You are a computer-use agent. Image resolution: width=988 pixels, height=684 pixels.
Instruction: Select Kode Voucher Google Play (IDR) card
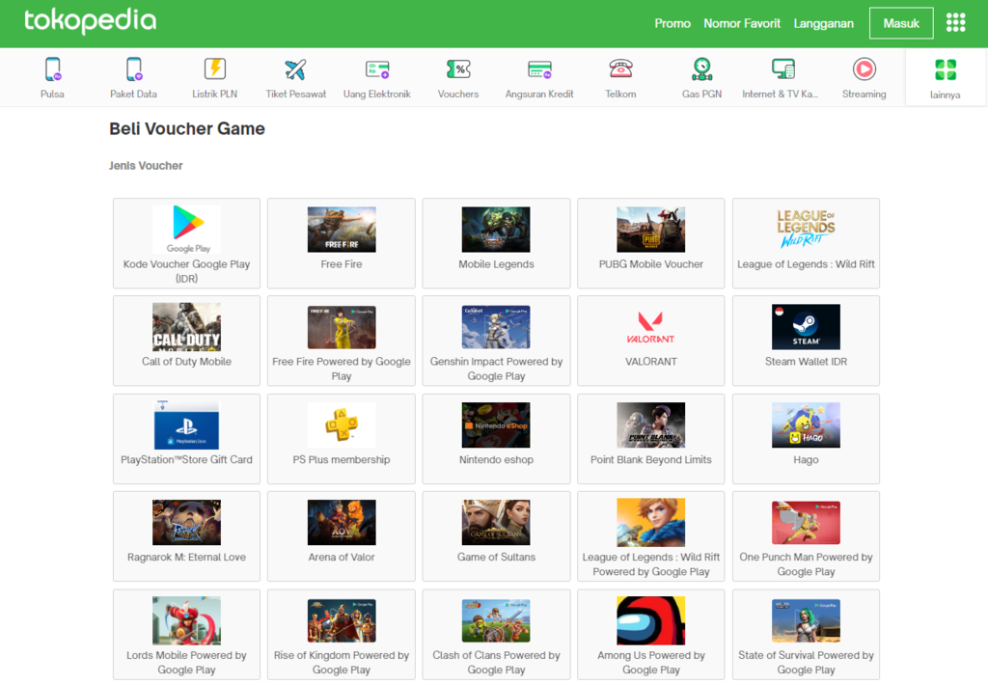186,243
